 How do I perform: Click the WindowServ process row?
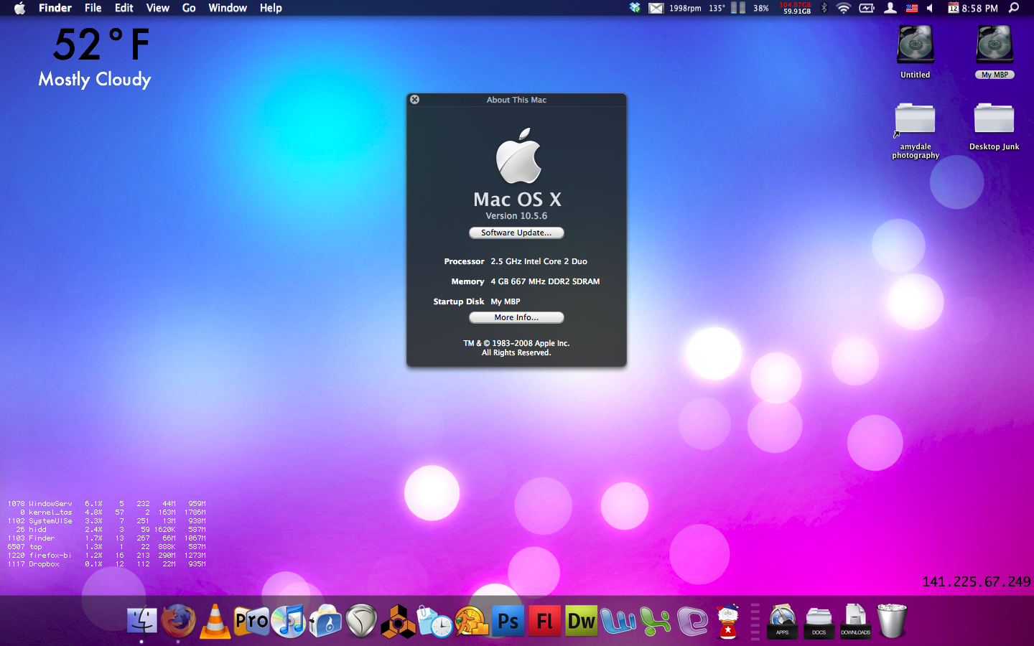(106, 504)
